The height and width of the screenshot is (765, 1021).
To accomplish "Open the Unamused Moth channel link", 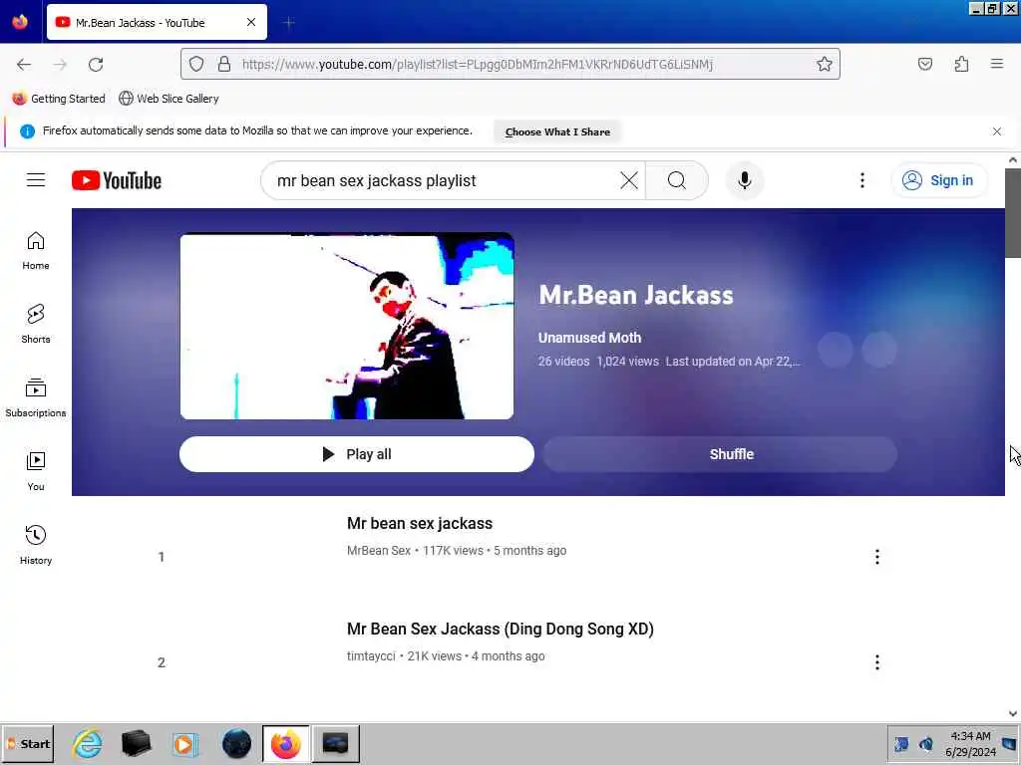I will pos(589,338).
